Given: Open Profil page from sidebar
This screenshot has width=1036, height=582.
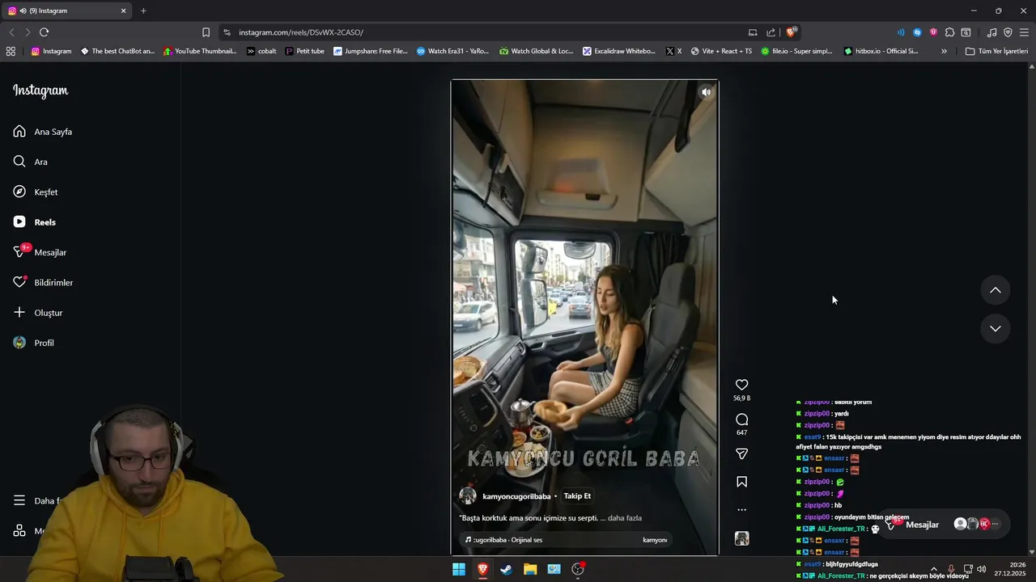Looking at the screenshot, I should click(34, 343).
